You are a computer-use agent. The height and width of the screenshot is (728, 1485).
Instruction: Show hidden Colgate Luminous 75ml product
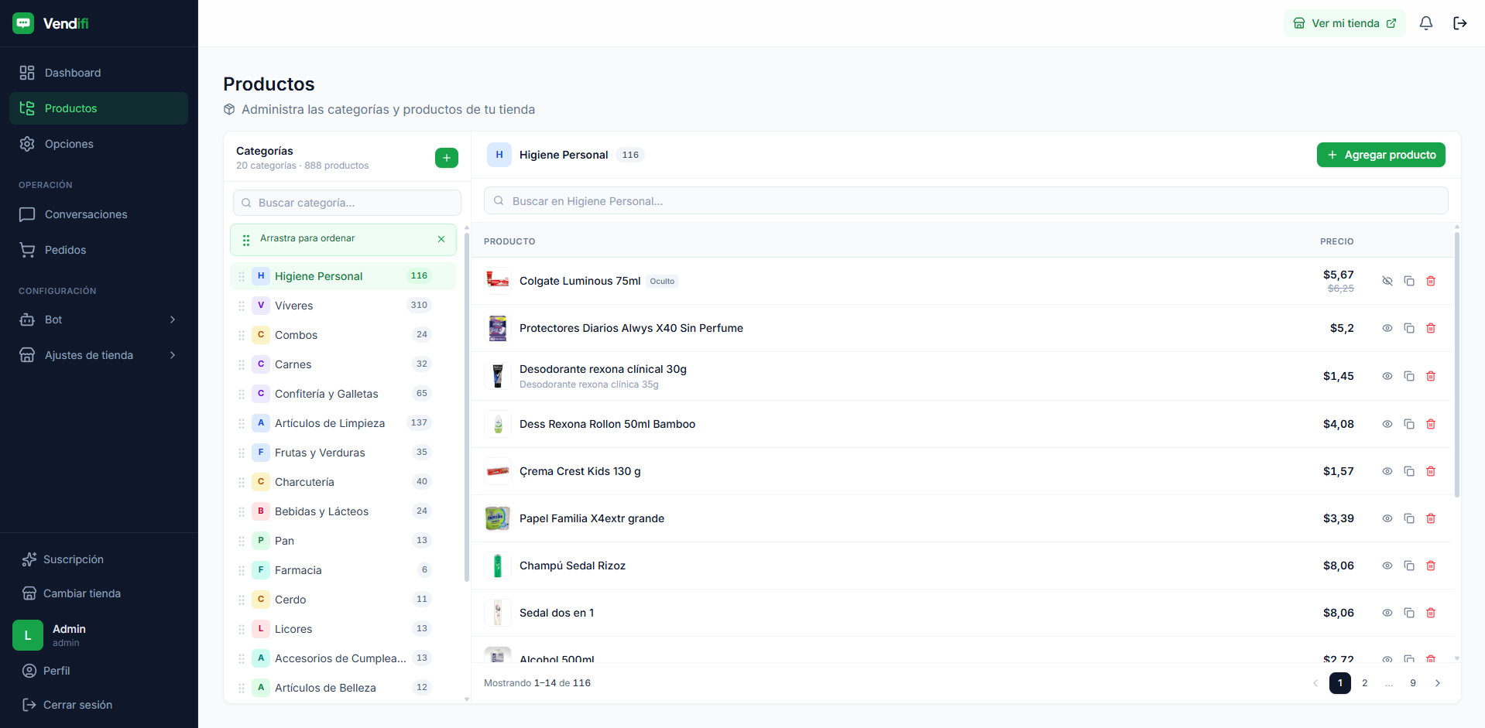(x=1387, y=281)
